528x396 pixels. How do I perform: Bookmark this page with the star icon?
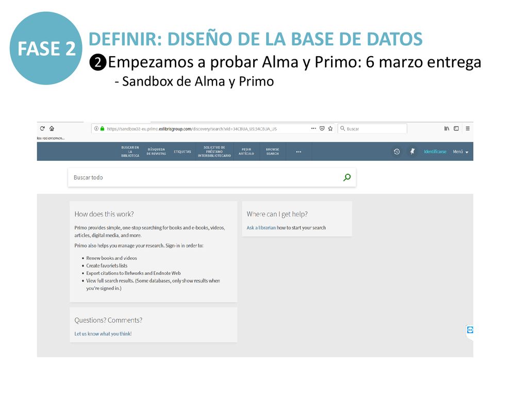pos(331,128)
